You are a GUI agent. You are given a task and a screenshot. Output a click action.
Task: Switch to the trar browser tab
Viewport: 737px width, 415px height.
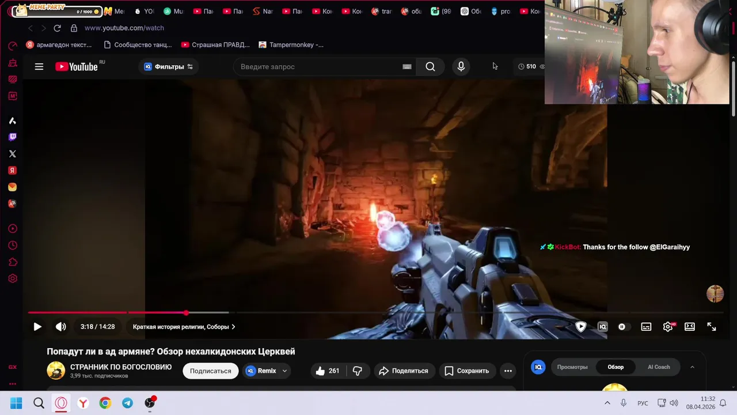(381, 12)
